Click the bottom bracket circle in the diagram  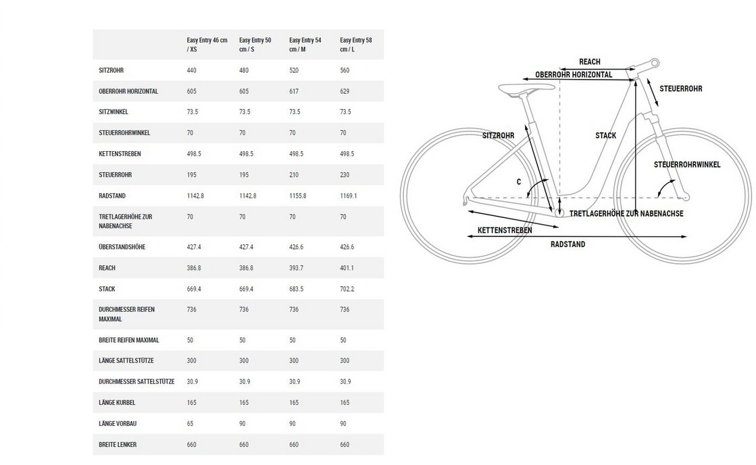click(559, 213)
